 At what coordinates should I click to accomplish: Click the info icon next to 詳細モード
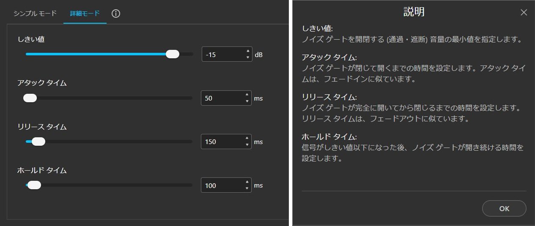[116, 14]
